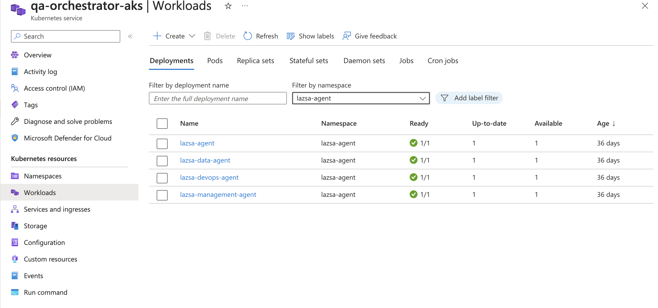658x308 pixels.
Task: Click the Access control IAM icon
Action: pyautogui.click(x=15, y=88)
